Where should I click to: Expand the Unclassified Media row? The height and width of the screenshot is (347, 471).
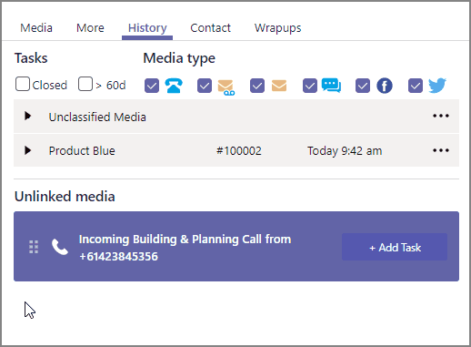tap(28, 116)
